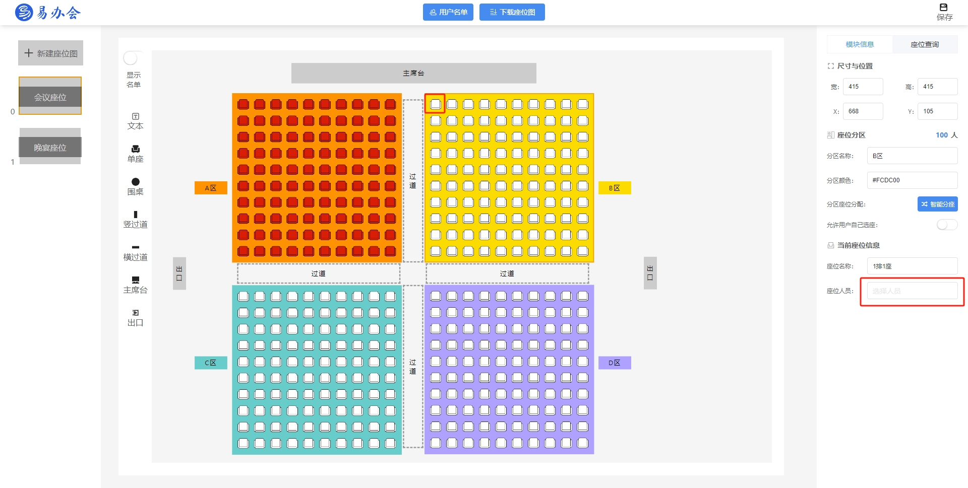Image resolution: width=968 pixels, height=488 pixels.
Task: Click the 智能分座 button
Action: (937, 204)
